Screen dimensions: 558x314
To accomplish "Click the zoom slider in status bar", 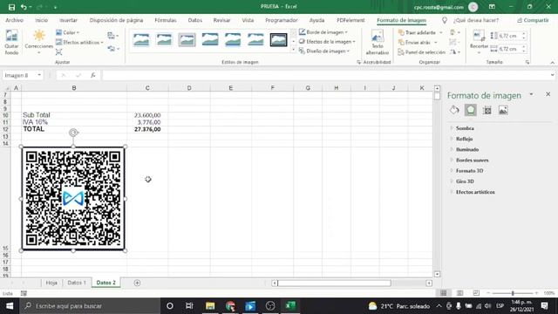I will 513,293.
